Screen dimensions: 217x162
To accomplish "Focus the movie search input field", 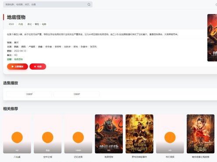I will (x=48, y=4).
